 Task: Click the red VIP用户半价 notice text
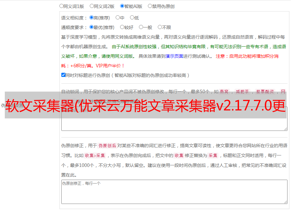pos(110,66)
